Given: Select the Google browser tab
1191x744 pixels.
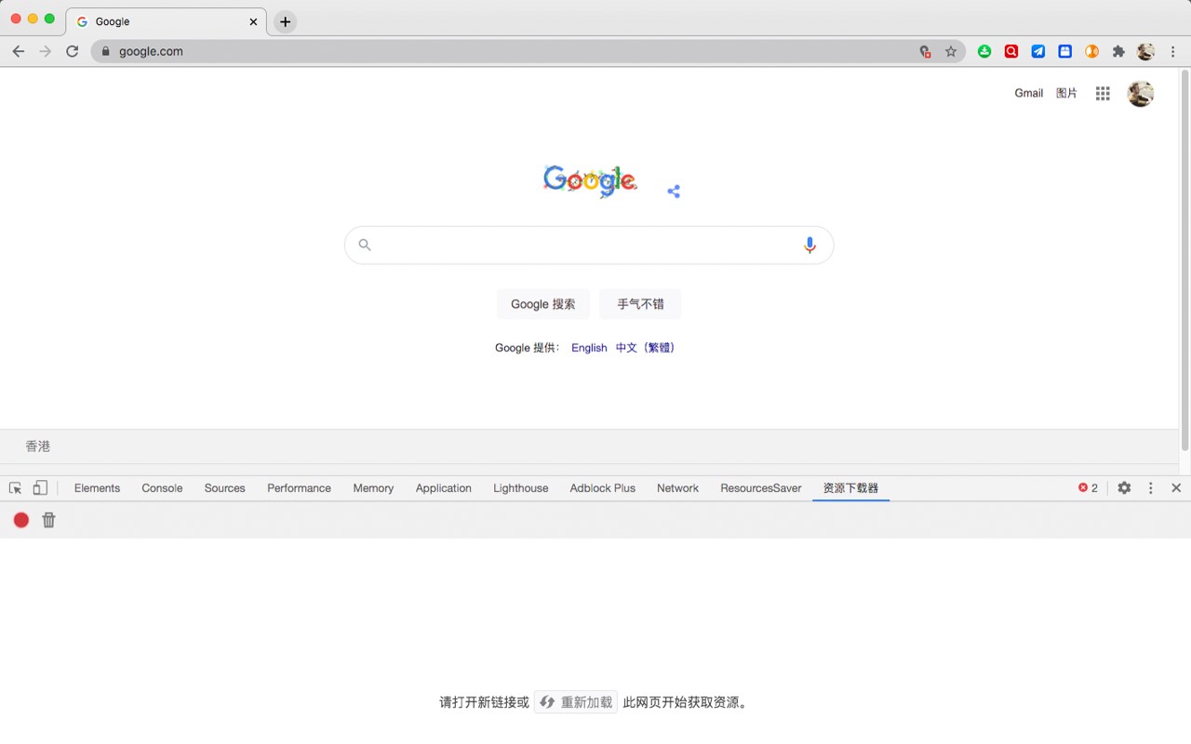Looking at the screenshot, I should [167, 21].
